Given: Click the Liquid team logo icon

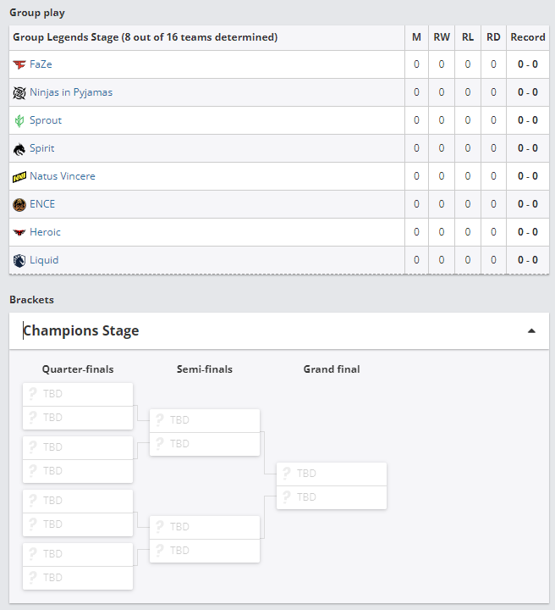Looking at the screenshot, I should point(19,260).
